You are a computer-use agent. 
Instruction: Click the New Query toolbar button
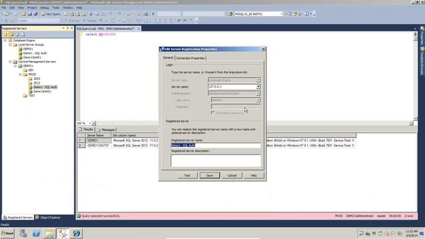tap(51, 14)
